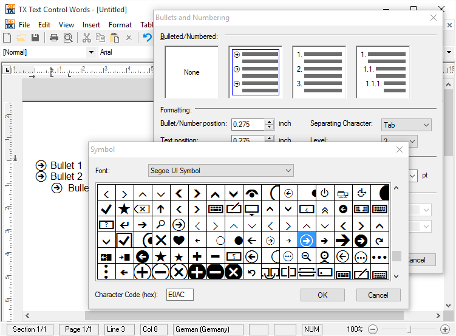Image resolution: width=456 pixels, height=336 pixels.
Task: Open the Font dropdown showing Segoe UI Symbol
Action: pos(221,171)
